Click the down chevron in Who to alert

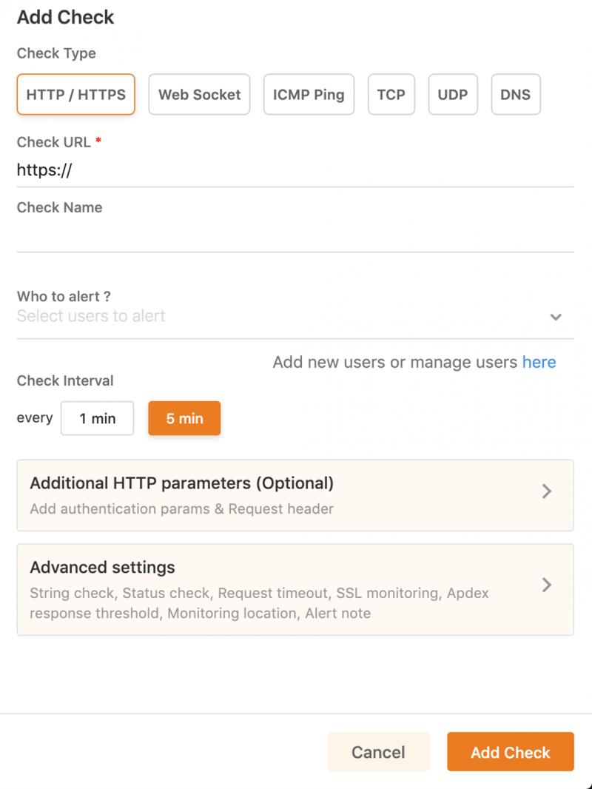click(x=556, y=317)
